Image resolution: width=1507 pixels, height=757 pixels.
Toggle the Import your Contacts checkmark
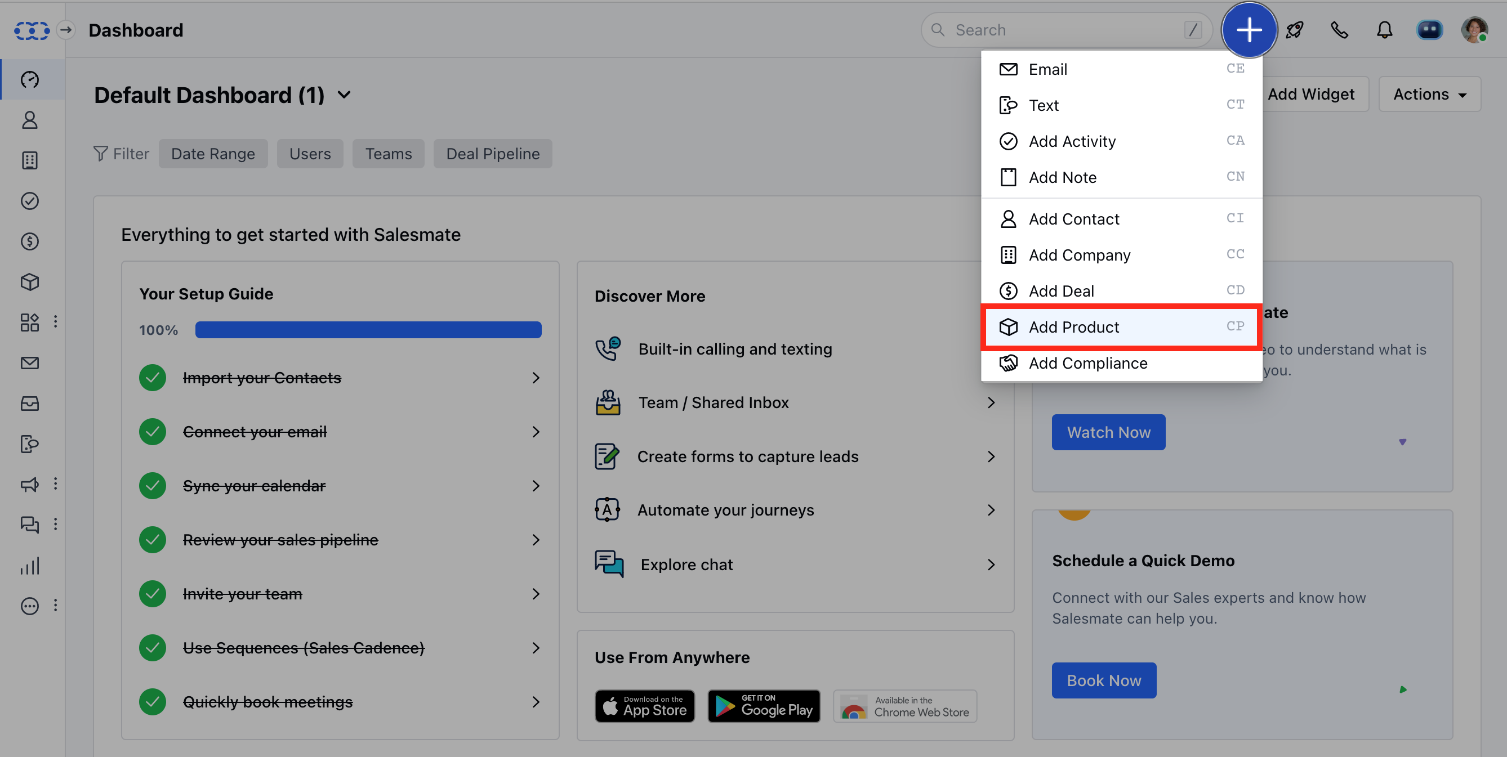153,378
